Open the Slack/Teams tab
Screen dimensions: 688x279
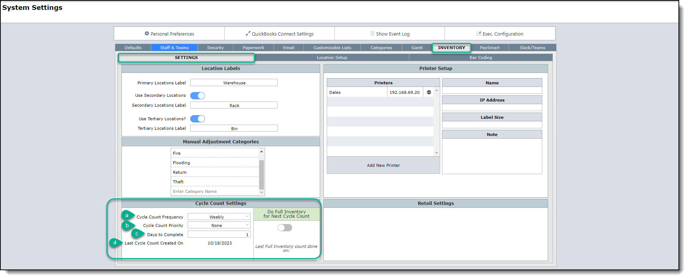[x=532, y=48]
